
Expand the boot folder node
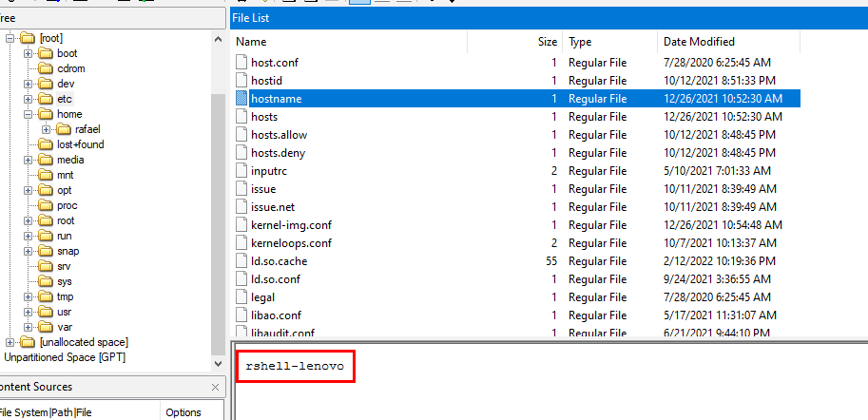pyautogui.click(x=29, y=53)
